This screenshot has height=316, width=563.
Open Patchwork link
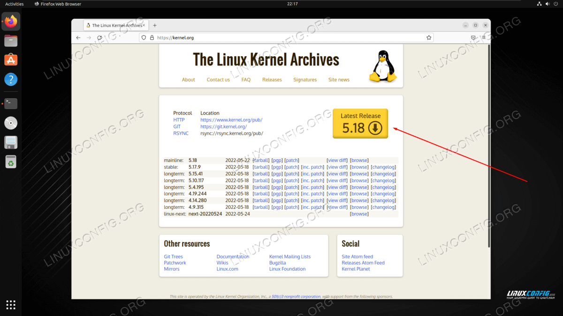(175, 263)
